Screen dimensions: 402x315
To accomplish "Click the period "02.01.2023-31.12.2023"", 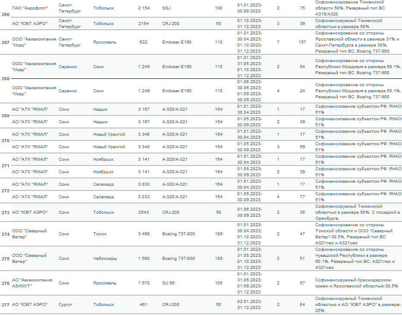I will tap(249, 305).
